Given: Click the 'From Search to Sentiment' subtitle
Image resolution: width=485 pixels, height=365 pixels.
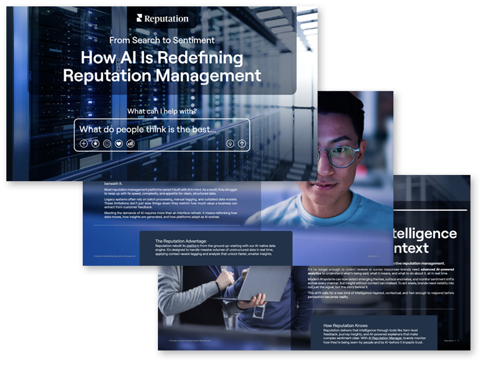Looking at the screenshot, I should click(162, 40).
